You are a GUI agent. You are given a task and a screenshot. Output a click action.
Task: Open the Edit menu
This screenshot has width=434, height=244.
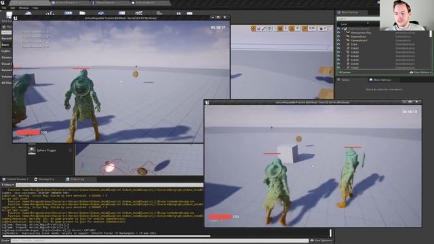[x=13, y=8]
